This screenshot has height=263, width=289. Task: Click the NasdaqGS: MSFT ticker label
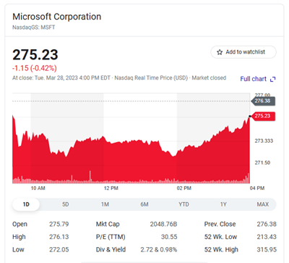(x=34, y=28)
